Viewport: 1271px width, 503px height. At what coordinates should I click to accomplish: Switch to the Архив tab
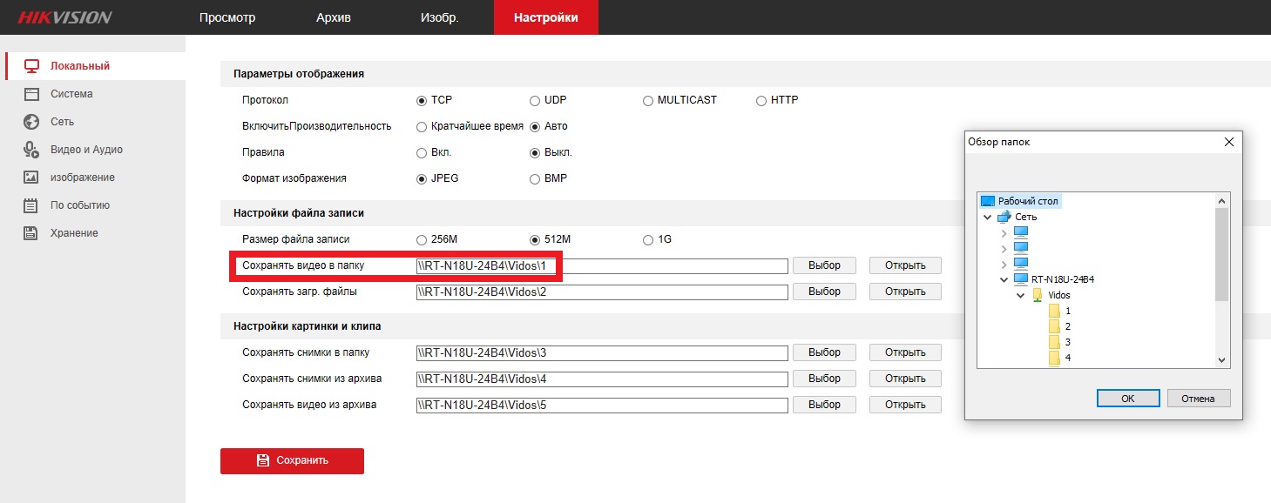click(x=334, y=17)
